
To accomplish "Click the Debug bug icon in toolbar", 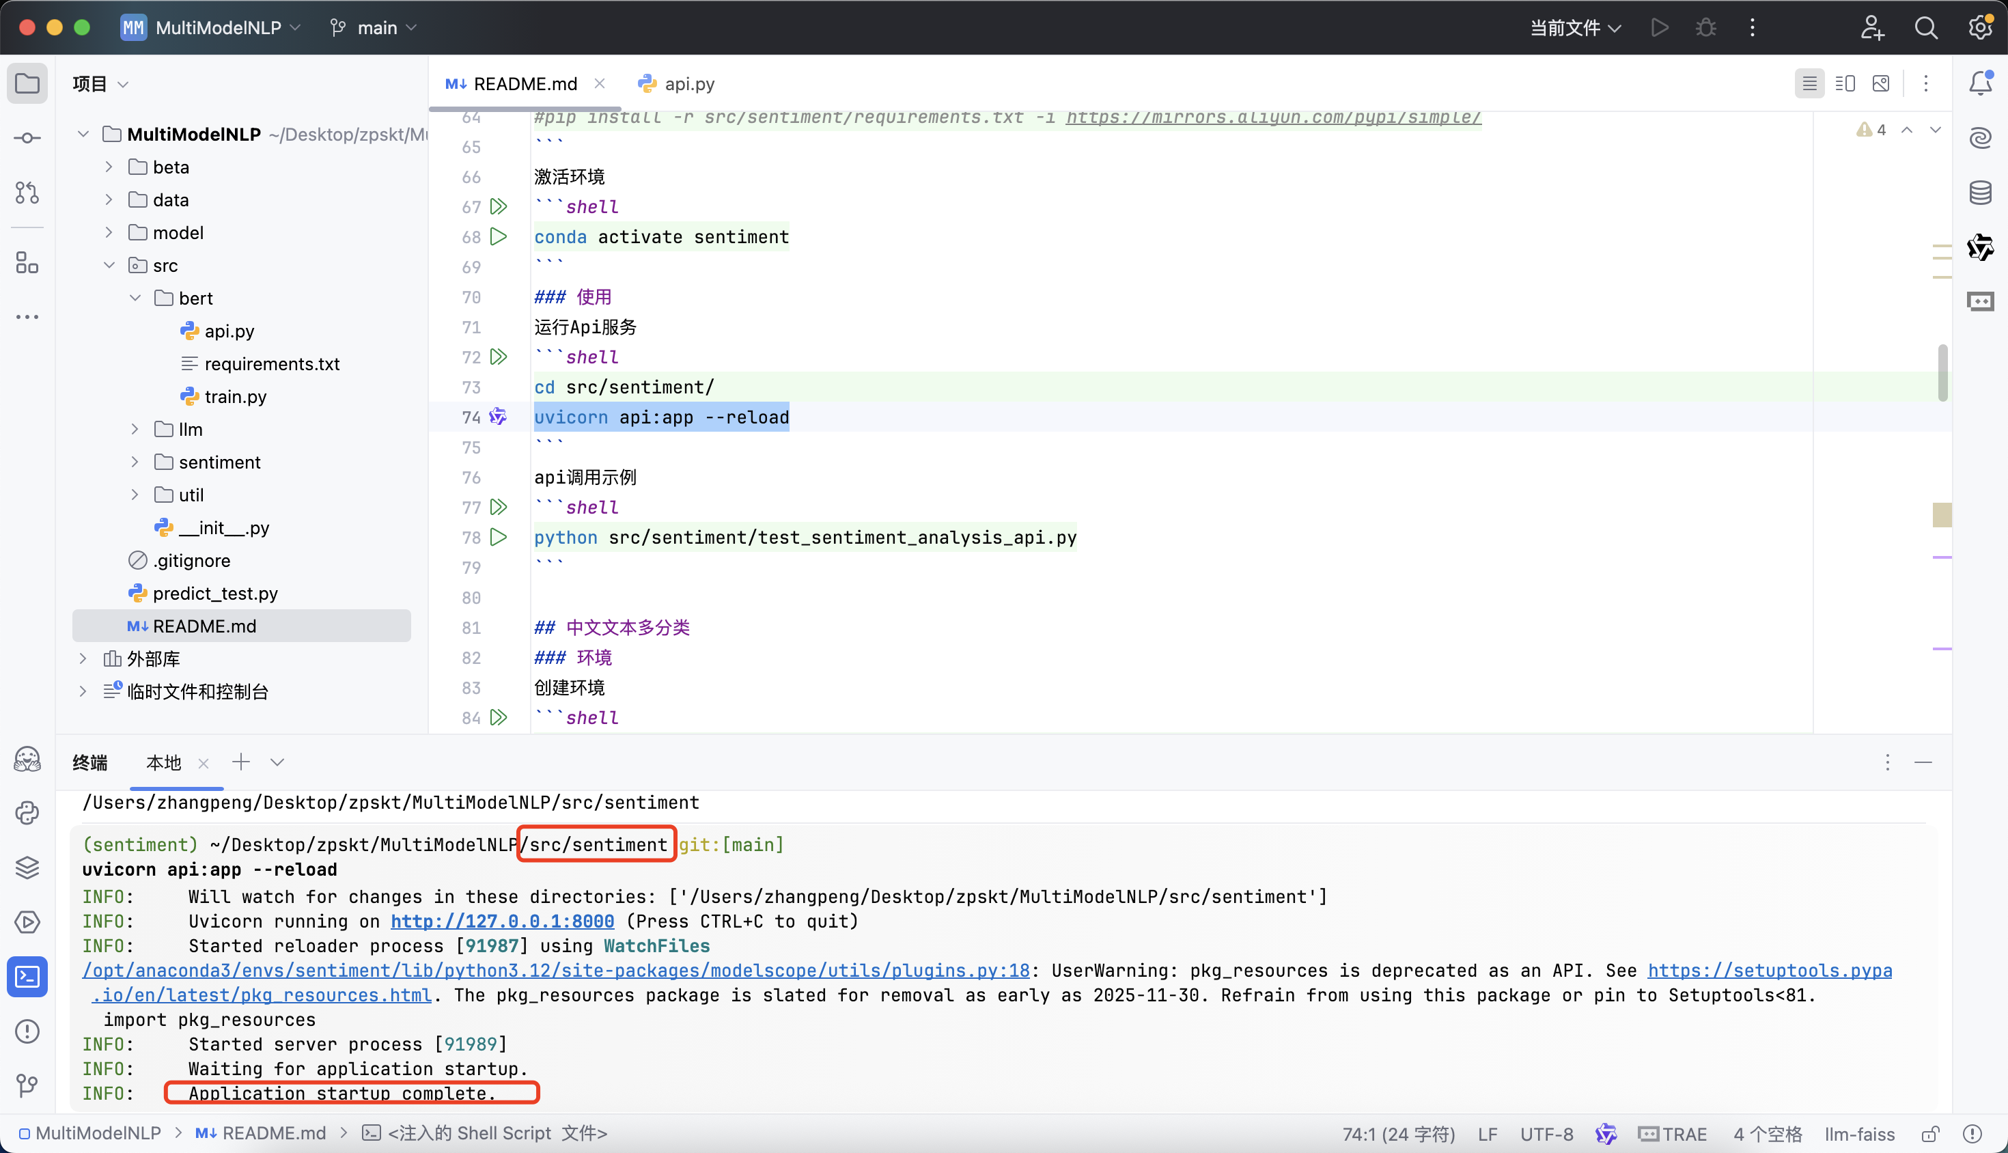I will [1705, 28].
